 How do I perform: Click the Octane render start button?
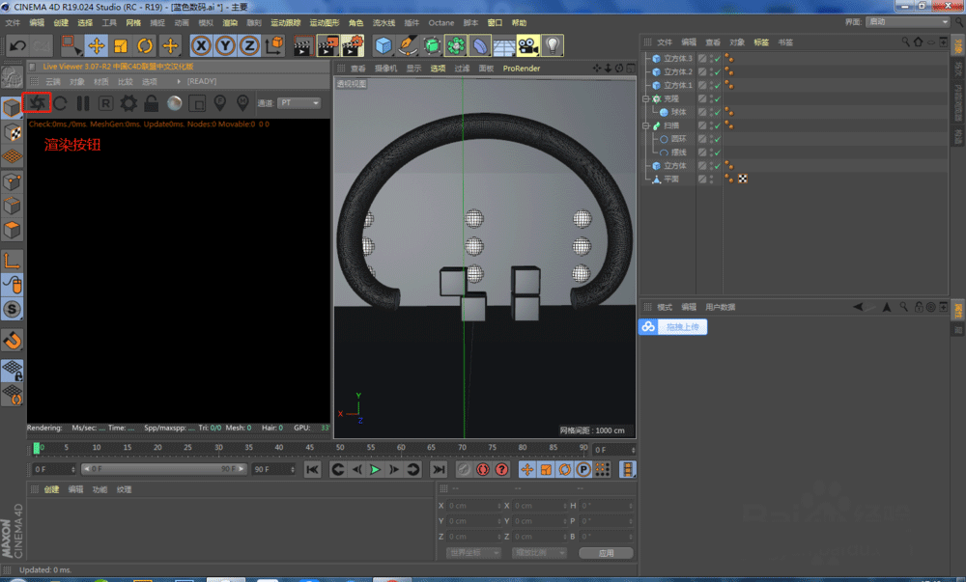38,102
